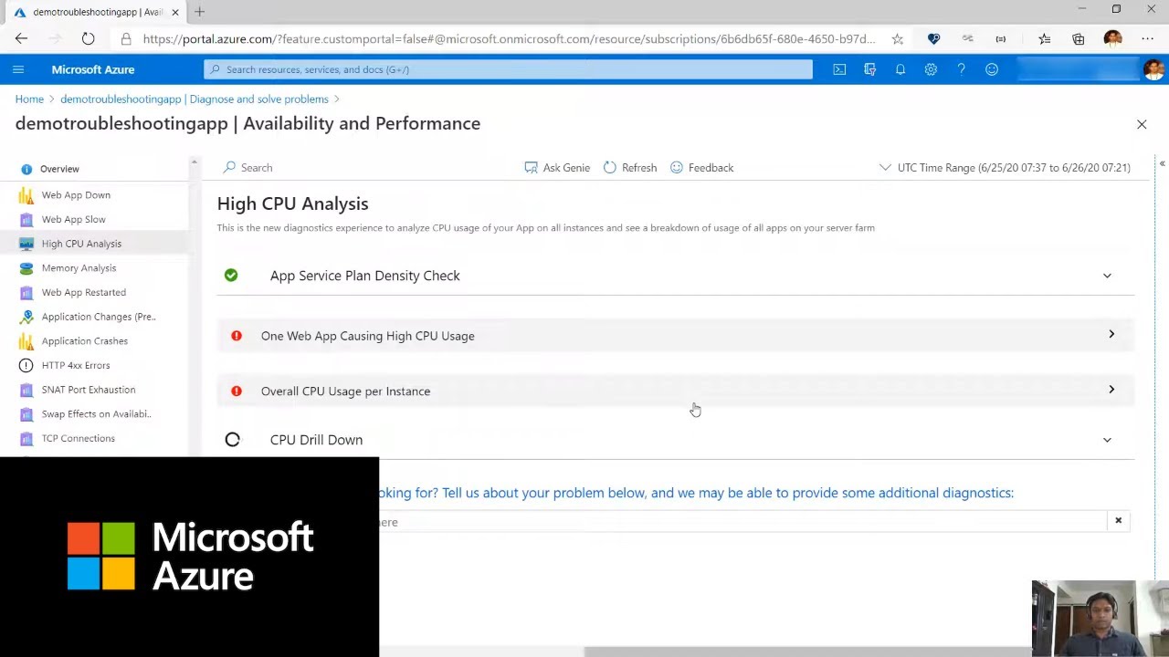Open the Azure portal hamburger menu
Image resolution: width=1169 pixels, height=657 pixels.
point(18,69)
